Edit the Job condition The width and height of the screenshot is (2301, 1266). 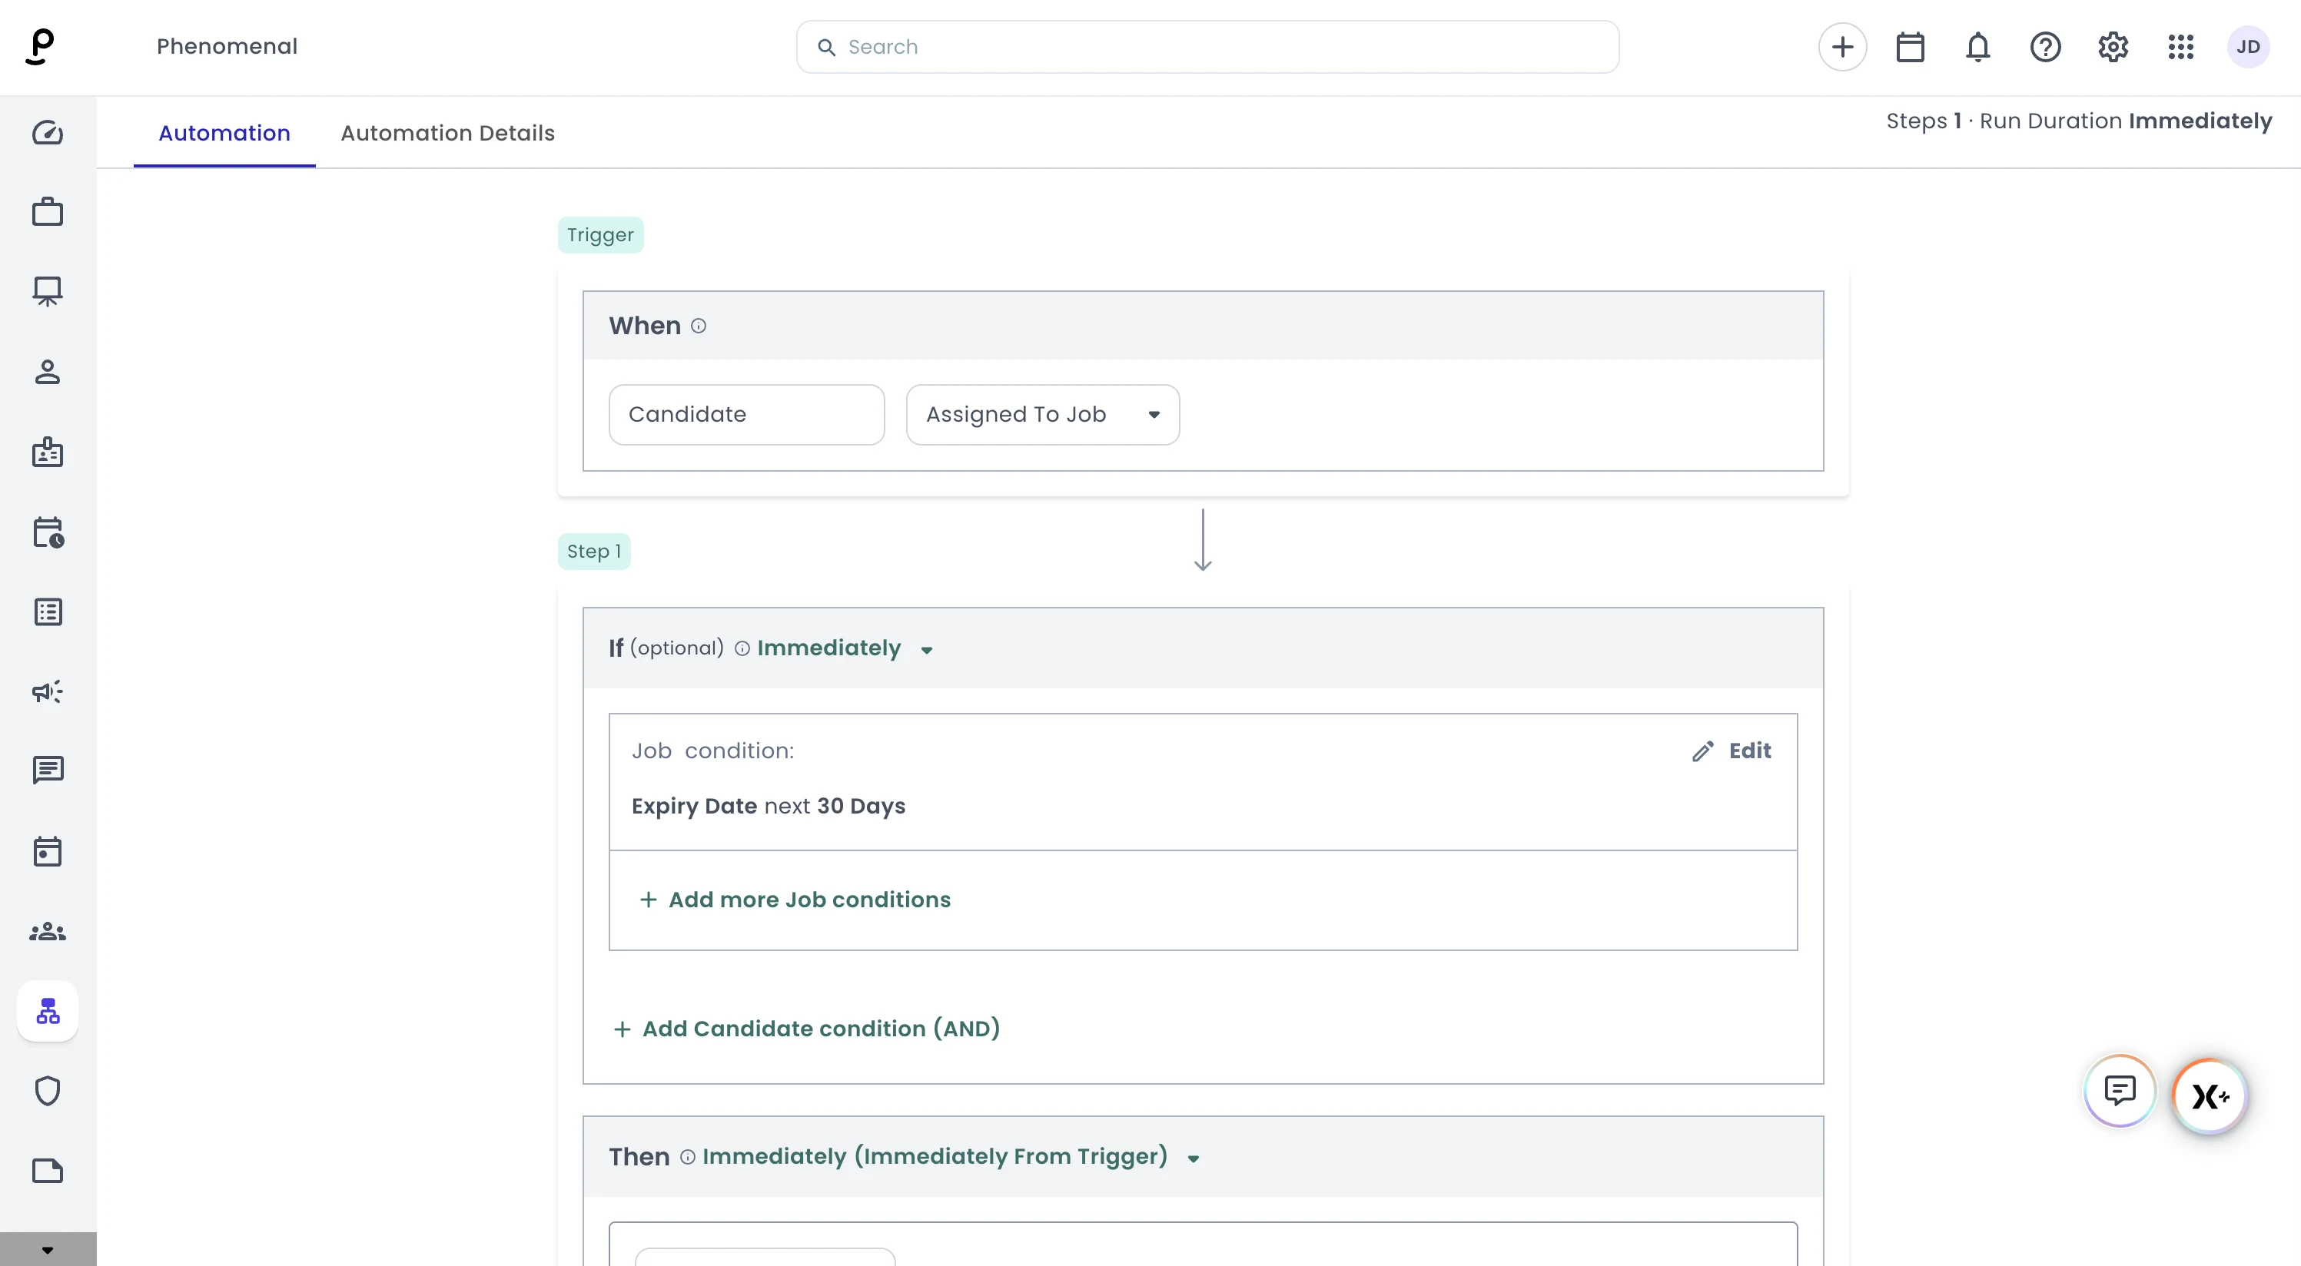[1732, 751]
